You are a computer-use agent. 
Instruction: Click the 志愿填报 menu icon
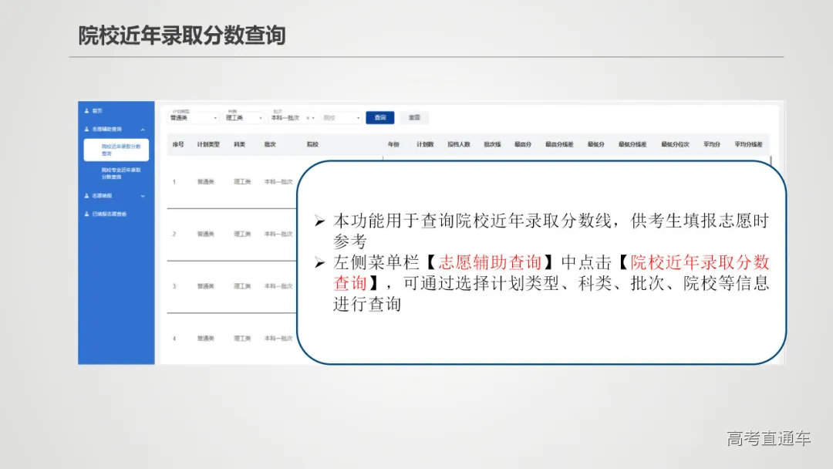(x=86, y=196)
